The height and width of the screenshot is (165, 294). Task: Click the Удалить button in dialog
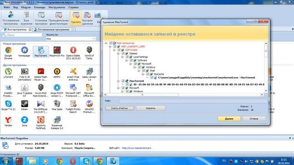[151, 108]
